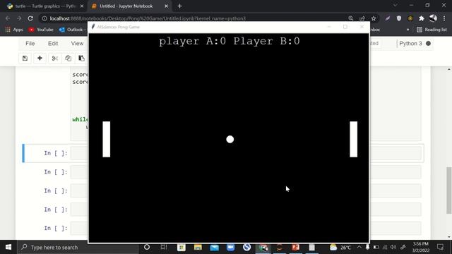Save the notebook with the floppy disk icon
The height and width of the screenshot is (254, 452).
coord(25,59)
